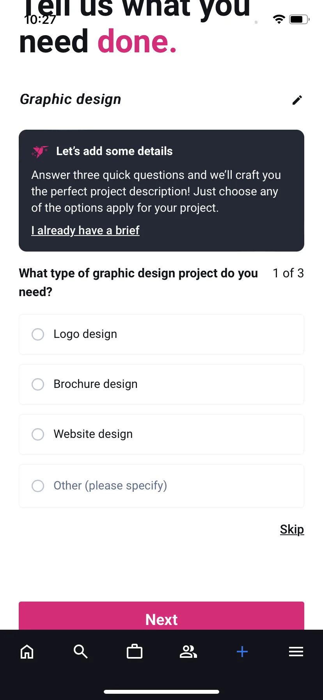Tap the 1 of 3 step indicator
This screenshot has height=700, width=323.
pyautogui.click(x=288, y=273)
